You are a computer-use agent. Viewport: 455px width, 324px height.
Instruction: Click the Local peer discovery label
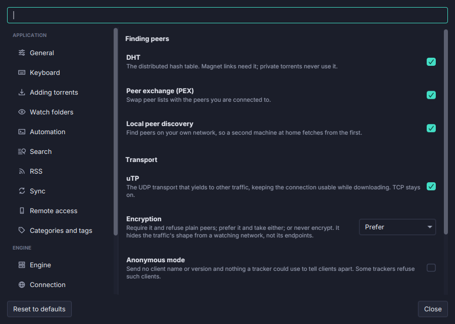[x=160, y=124]
